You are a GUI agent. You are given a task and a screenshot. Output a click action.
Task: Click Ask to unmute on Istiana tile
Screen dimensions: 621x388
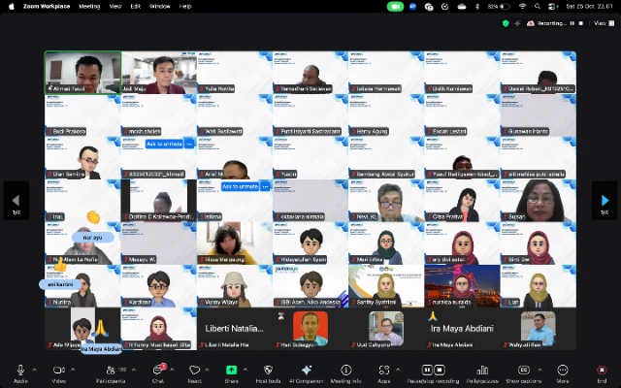241,186
